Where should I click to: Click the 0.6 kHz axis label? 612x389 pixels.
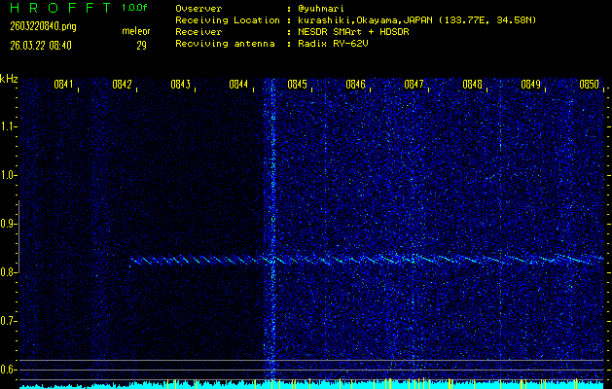7,370
